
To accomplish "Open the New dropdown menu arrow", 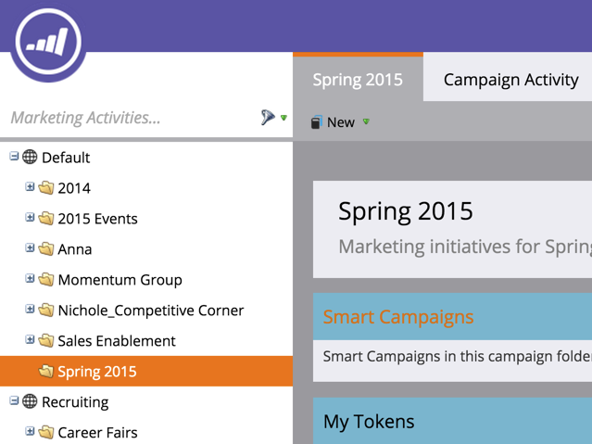I will point(367,122).
